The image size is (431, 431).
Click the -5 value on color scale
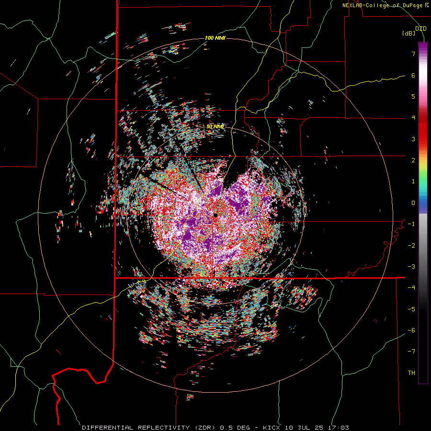coord(411,309)
